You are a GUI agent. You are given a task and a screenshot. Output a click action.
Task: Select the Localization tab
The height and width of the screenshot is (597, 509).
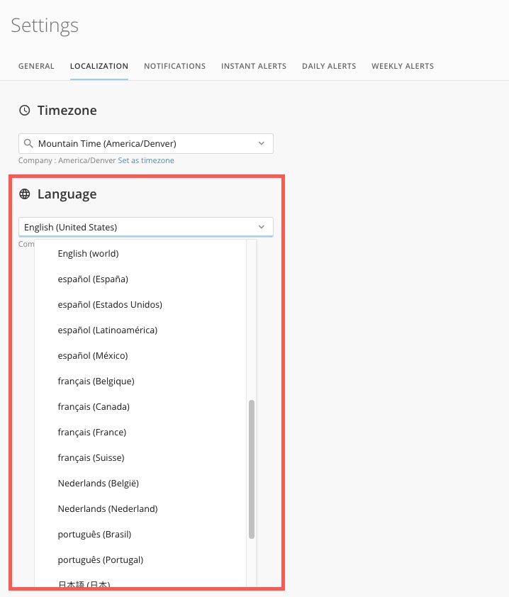coord(99,66)
